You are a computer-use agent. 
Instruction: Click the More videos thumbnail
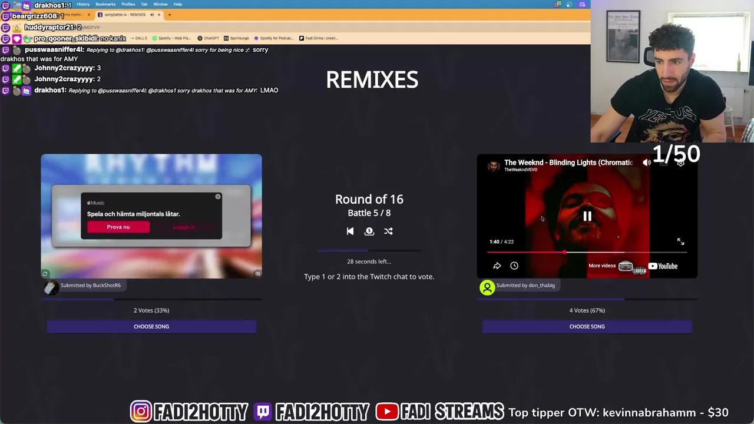(626, 266)
